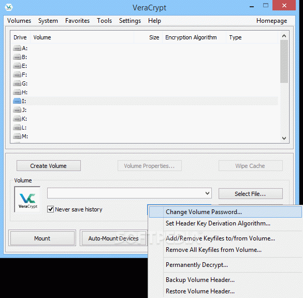
Task: Click the highlighted I: drive icon
Action: pos(17,101)
